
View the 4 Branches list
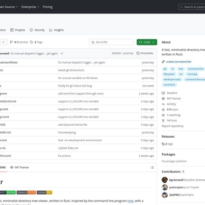coord(19,42)
